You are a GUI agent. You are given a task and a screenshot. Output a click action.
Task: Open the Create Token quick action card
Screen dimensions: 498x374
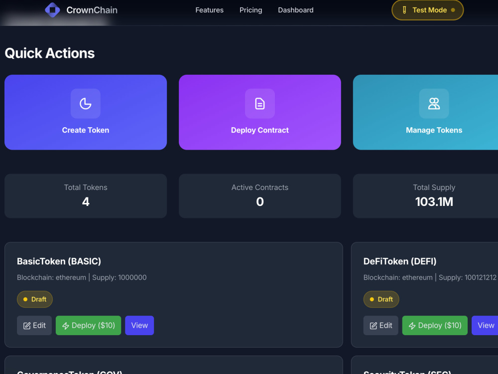pos(86,112)
